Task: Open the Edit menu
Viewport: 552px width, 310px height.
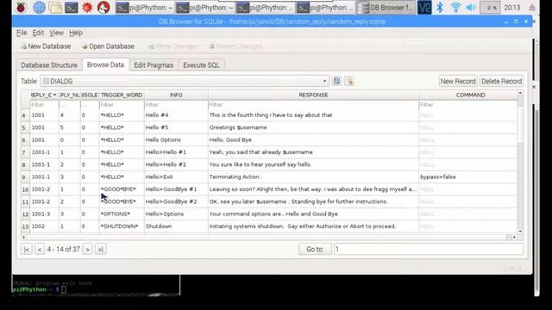Action: point(38,33)
